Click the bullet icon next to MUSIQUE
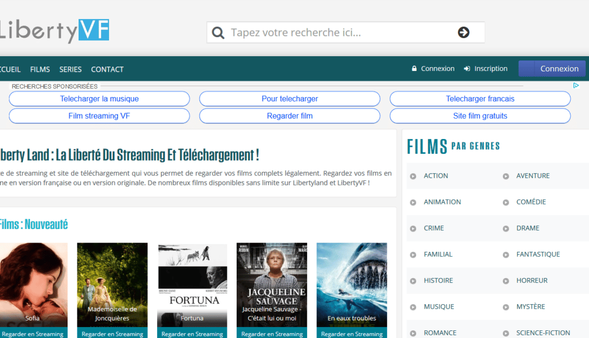 pos(413,307)
